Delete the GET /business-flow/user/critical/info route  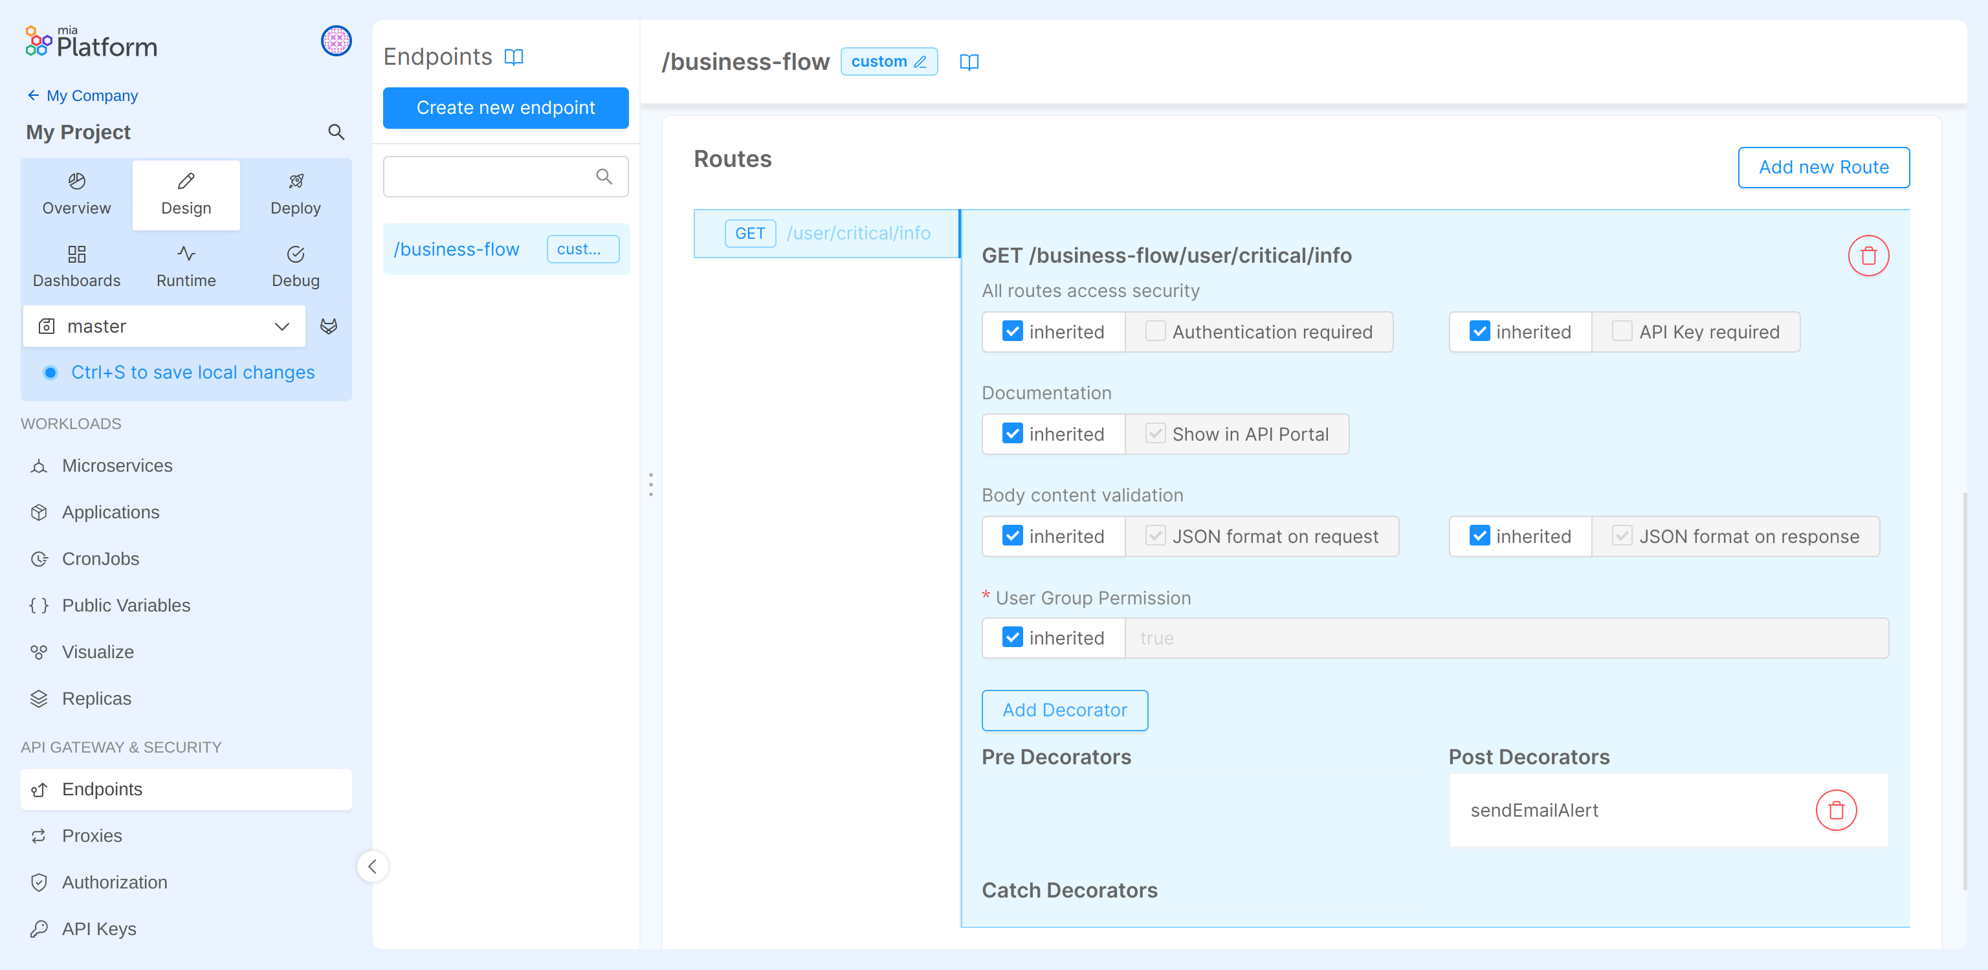pyautogui.click(x=1868, y=256)
